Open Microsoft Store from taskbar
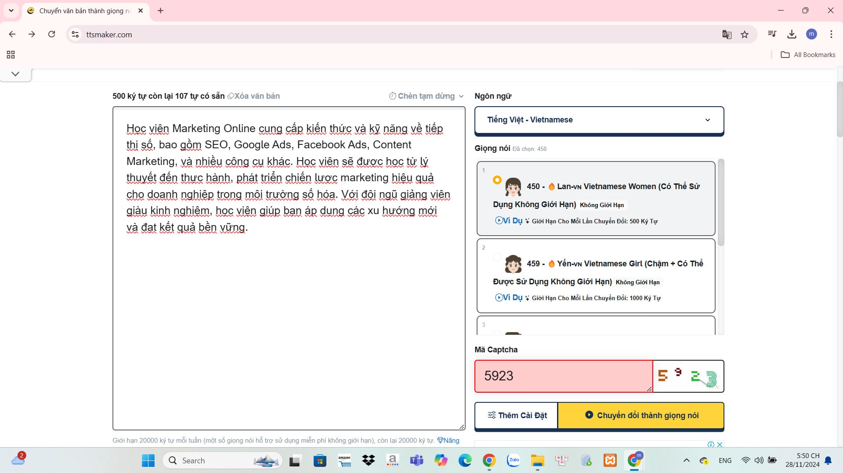843x473 pixels. [320, 460]
